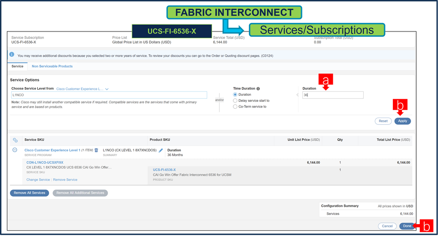Open the UCS-FI-6536-X product SKU link
438x241 pixels.
164,169
